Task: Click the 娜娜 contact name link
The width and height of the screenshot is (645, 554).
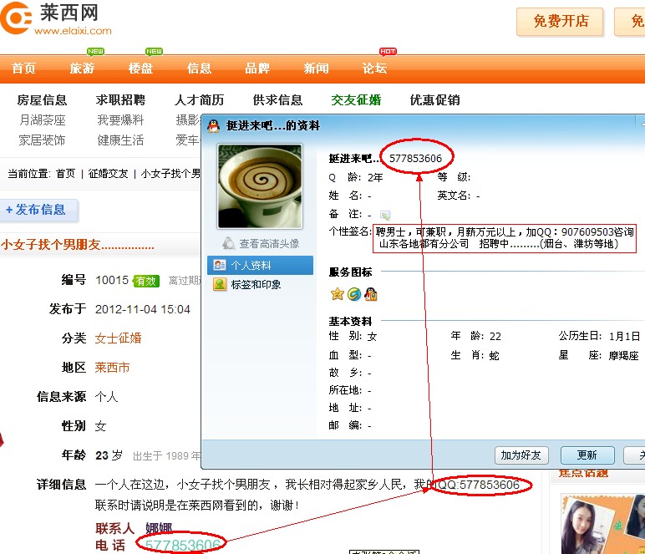Action: (x=159, y=528)
